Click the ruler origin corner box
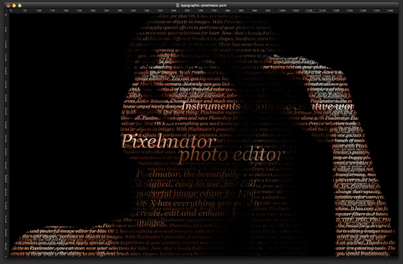 tap(7, 11)
